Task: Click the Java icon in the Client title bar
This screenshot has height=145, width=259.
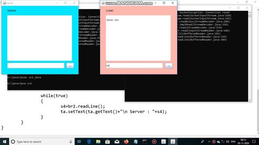Action: pyautogui.click(x=103, y=3)
